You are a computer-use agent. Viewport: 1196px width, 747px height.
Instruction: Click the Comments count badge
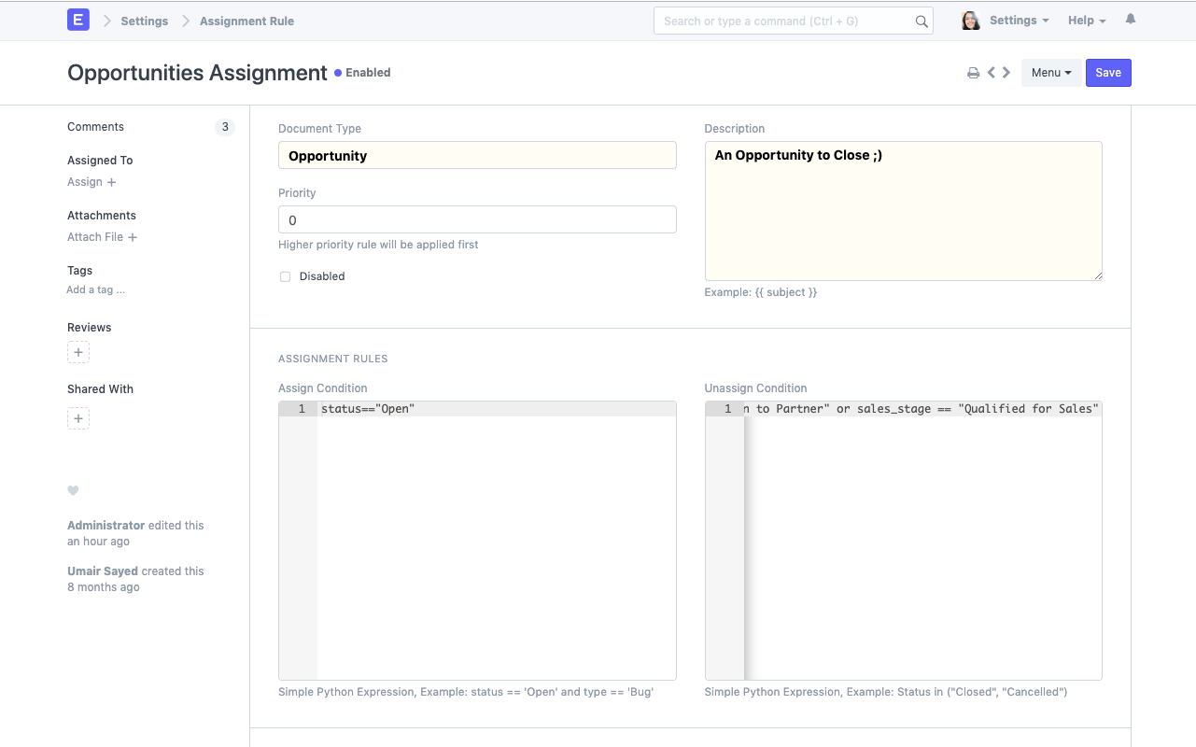[x=224, y=127]
